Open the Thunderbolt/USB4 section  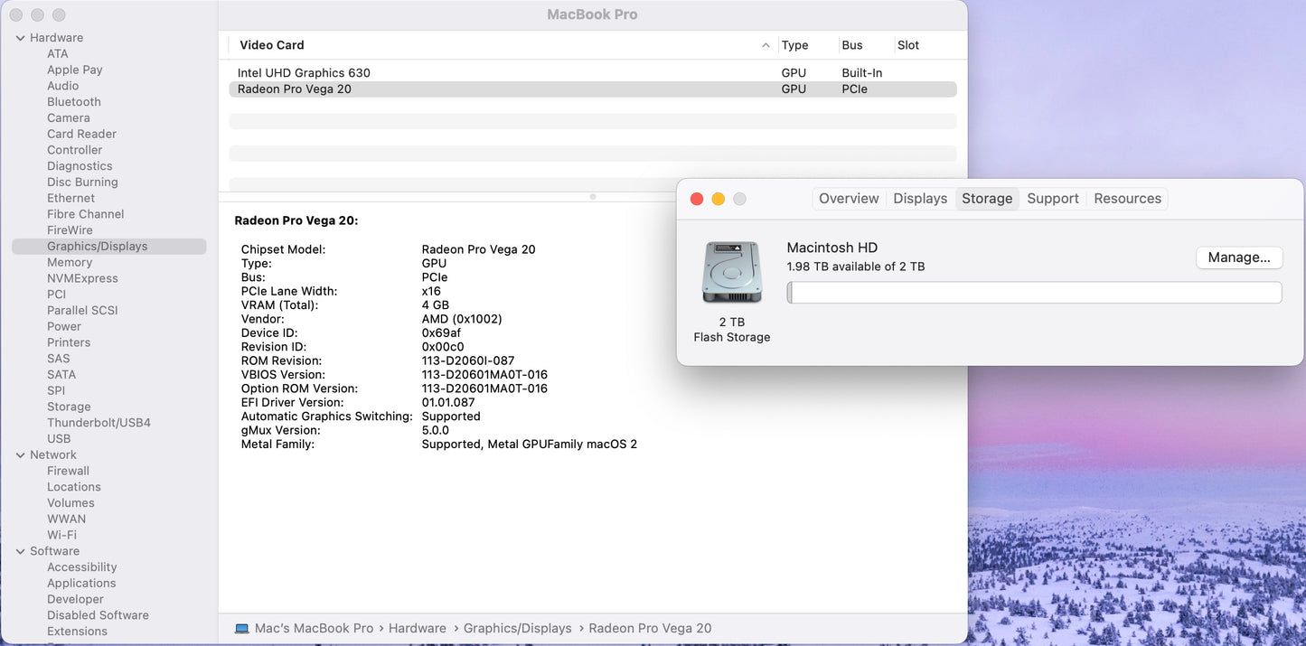coord(99,422)
